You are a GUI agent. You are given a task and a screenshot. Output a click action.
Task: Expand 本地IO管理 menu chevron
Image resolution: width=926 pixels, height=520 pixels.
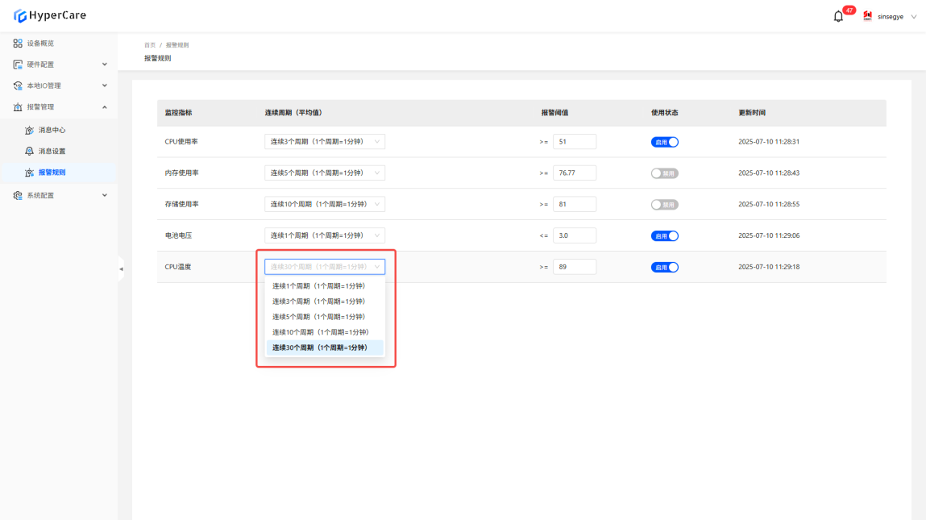click(x=105, y=85)
